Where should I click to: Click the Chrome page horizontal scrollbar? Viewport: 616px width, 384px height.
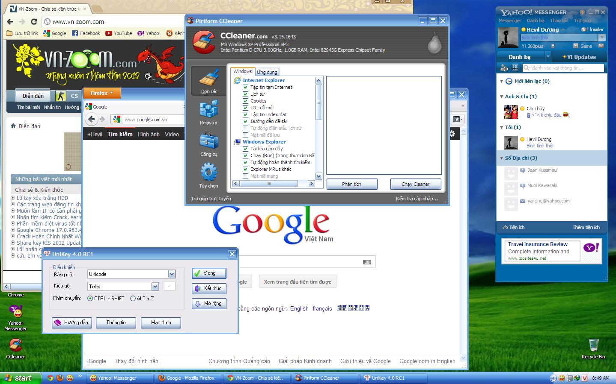point(42,286)
